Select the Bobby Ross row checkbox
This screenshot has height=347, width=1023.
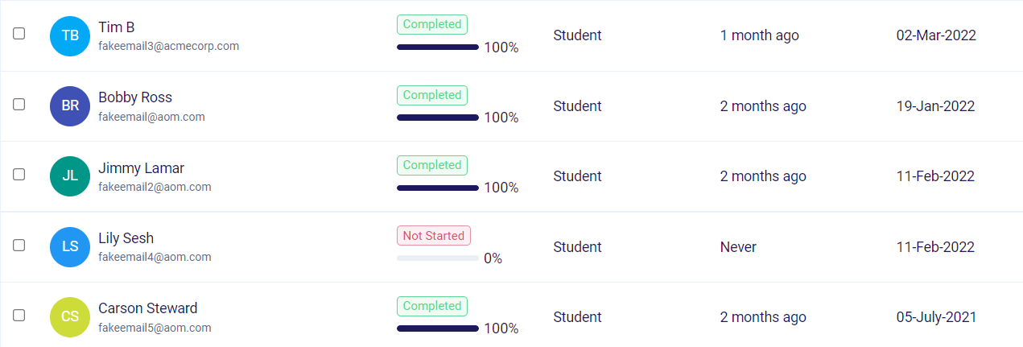19,104
